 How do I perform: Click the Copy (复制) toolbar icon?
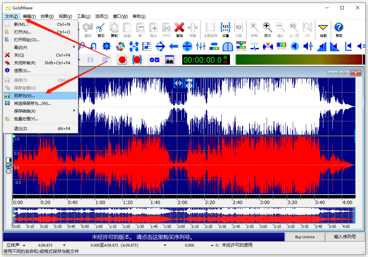(114, 30)
